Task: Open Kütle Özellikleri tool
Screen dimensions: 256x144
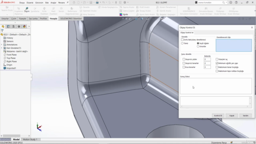Action: (x=44, y=11)
